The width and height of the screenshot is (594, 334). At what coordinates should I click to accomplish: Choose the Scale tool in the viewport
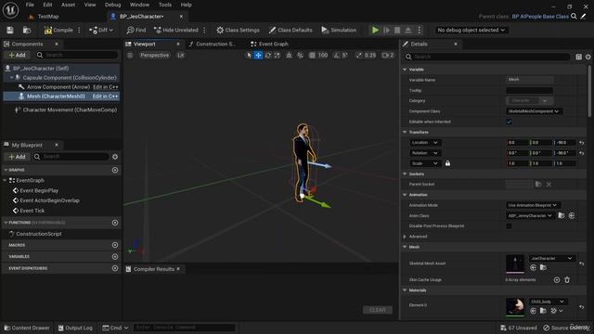click(x=278, y=56)
